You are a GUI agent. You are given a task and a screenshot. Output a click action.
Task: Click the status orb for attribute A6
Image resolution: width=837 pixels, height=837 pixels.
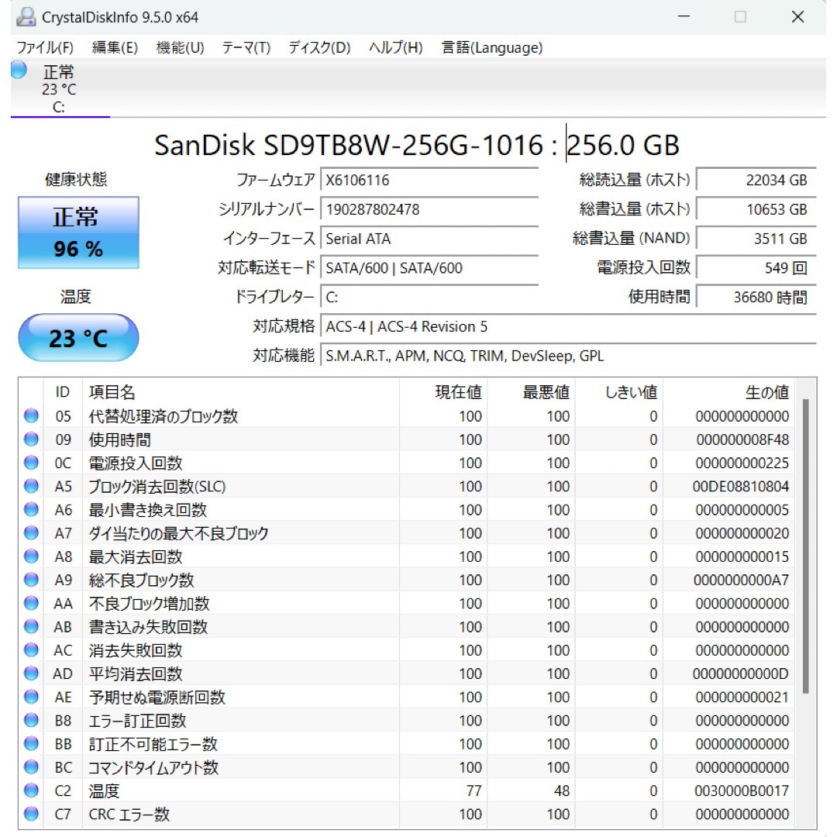[32, 510]
